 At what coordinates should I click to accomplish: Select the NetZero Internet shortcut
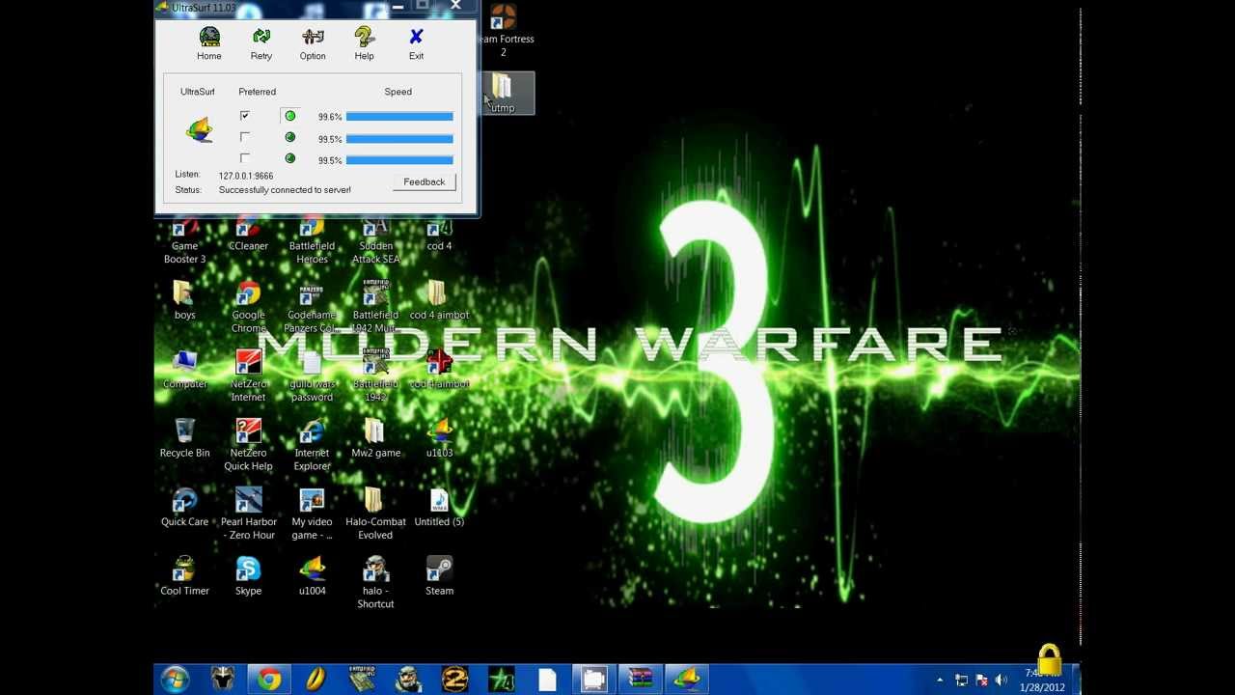(x=248, y=376)
